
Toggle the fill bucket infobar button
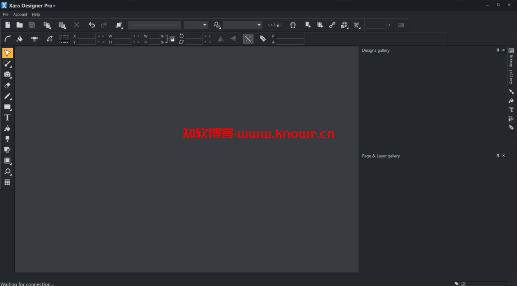[20, 39]
